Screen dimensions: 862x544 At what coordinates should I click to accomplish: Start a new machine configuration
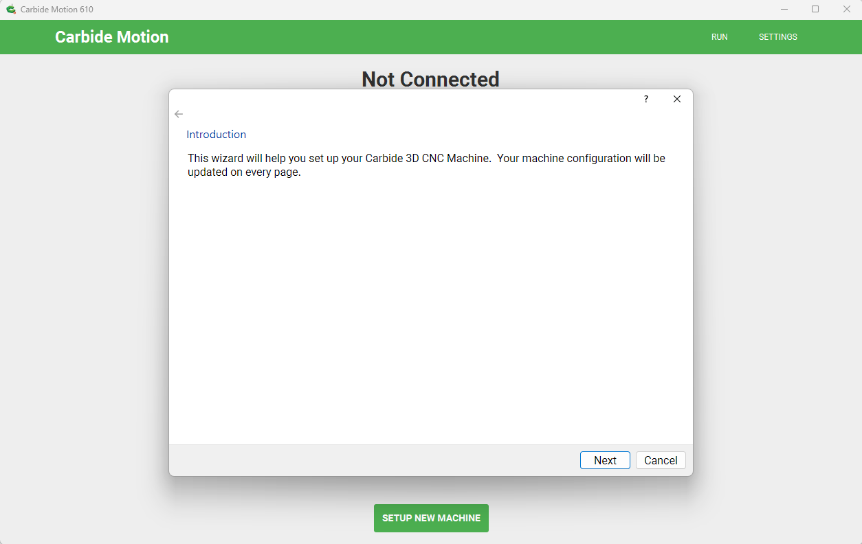pyautogui.click(x=431, y=519)
